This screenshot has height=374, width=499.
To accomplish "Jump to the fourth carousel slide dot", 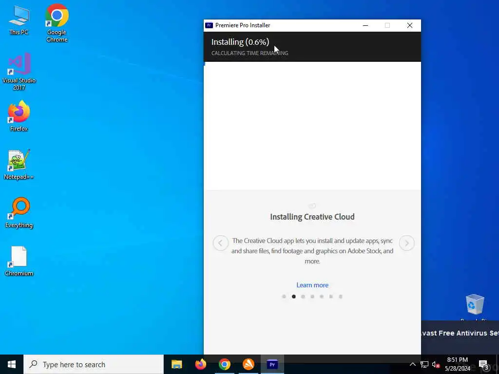I will pos(312,297).
